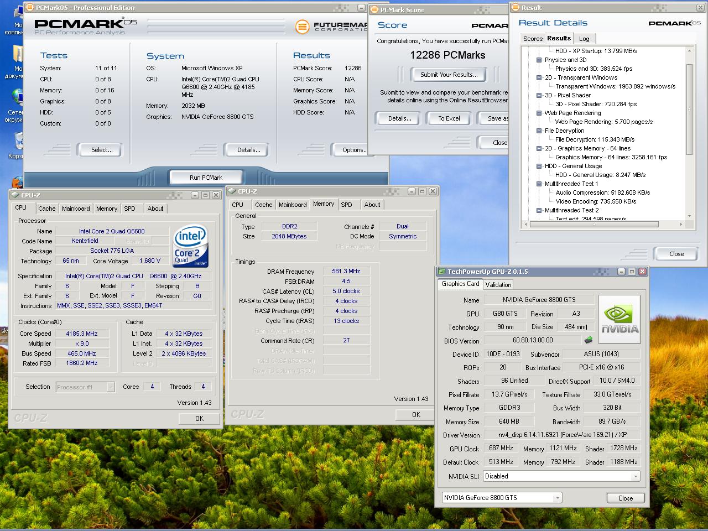Collapse the Web Page Rendering node
708x531 pixels.
click(539, 113)
